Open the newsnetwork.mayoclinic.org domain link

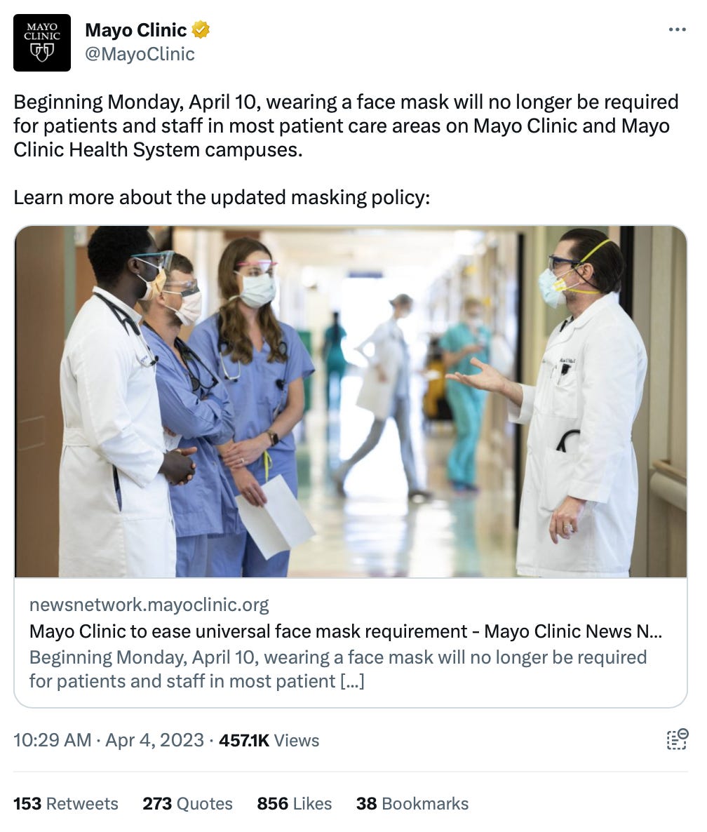pos(149,605)
